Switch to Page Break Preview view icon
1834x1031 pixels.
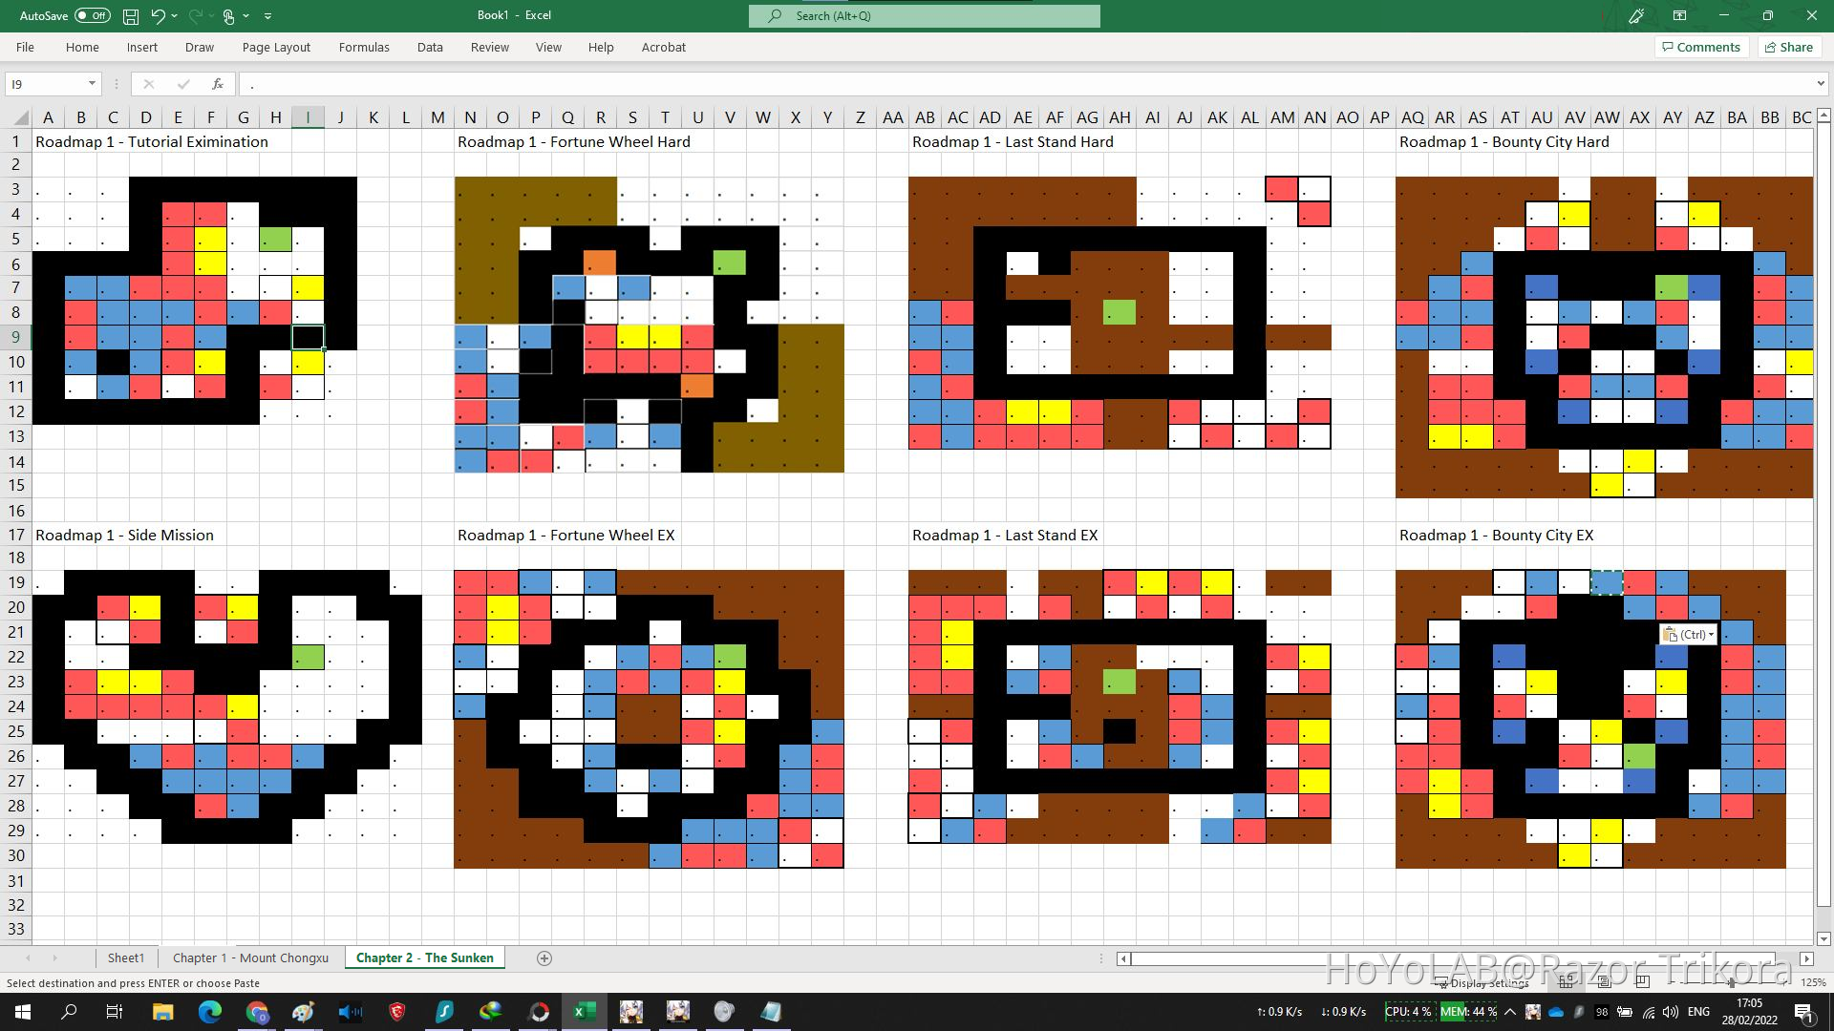1642,981
